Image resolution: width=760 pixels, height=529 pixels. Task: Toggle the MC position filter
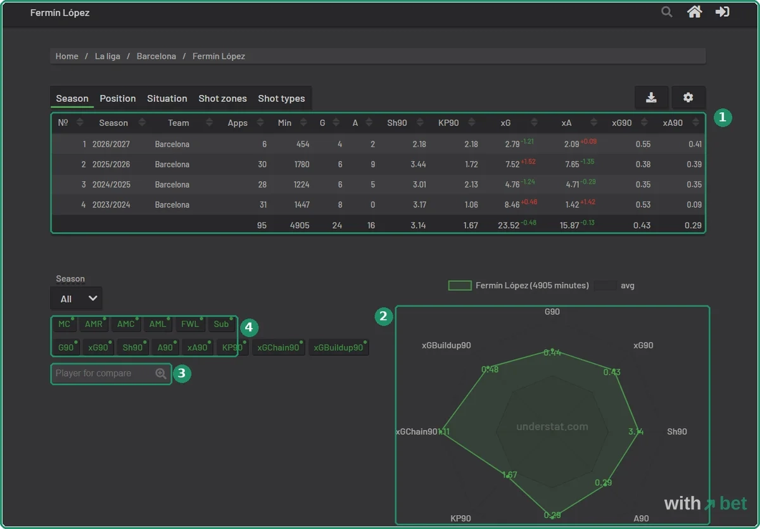[x=64, y=324]
